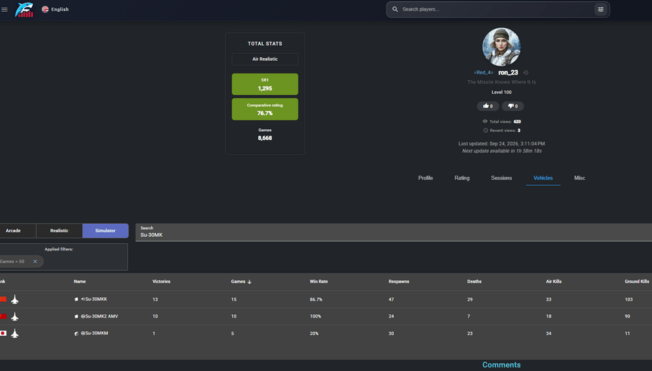Click the aircraft icon in Su-30MKK row
652x371 pixels.
(14, 299)
